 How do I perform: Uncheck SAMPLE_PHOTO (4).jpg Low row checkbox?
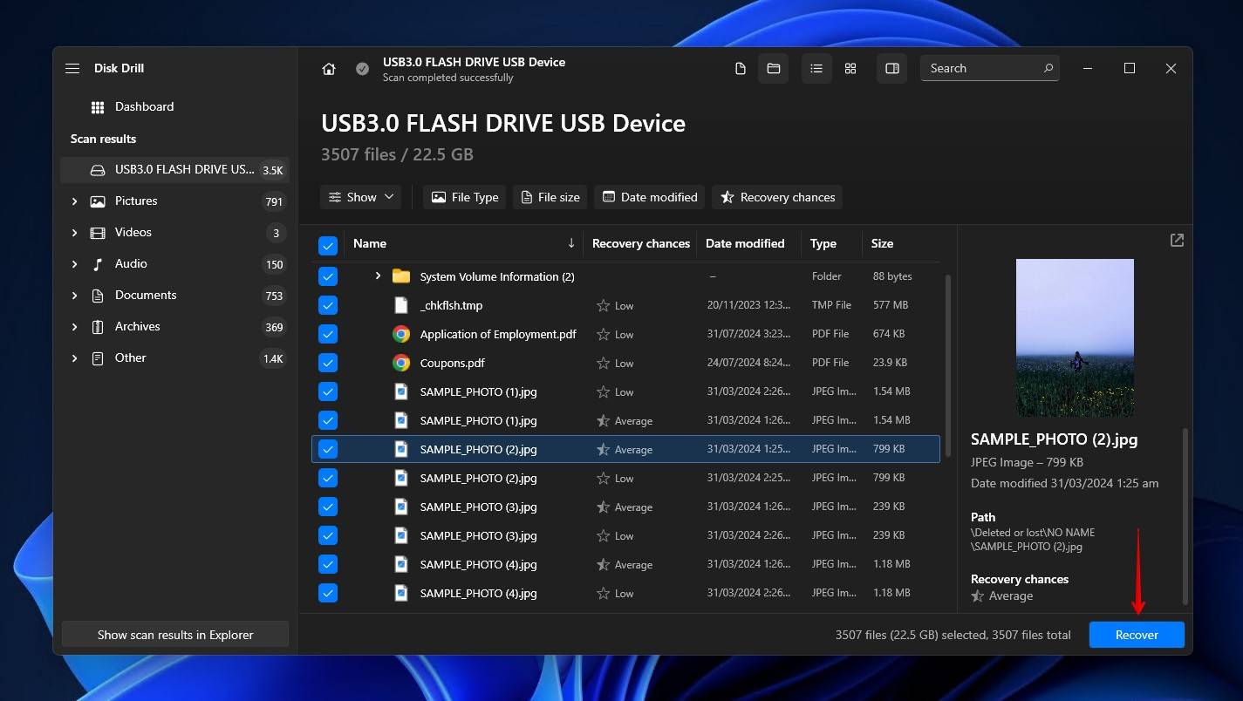coord(328,593)
